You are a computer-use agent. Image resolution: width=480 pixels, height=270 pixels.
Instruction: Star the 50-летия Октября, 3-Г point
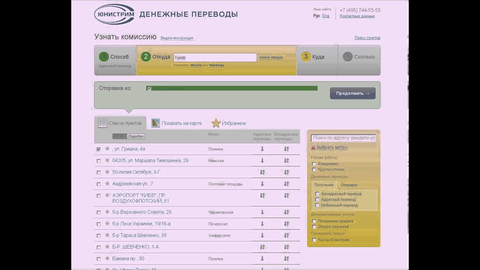[x=107, y=172]
